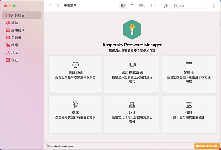Click the 應用程式密碼 tile
The image size is (221, 150).
pos(132,74)
